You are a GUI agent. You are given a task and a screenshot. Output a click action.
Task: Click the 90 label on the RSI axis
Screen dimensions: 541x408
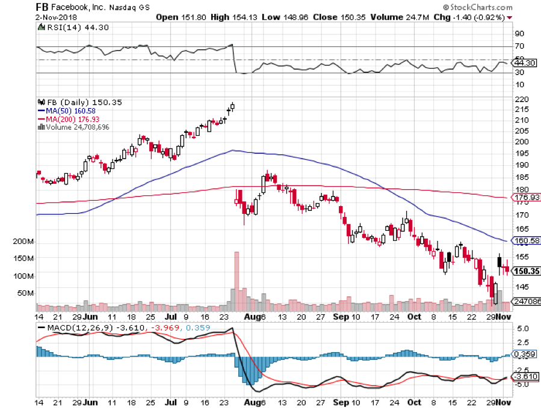point(519,34)
